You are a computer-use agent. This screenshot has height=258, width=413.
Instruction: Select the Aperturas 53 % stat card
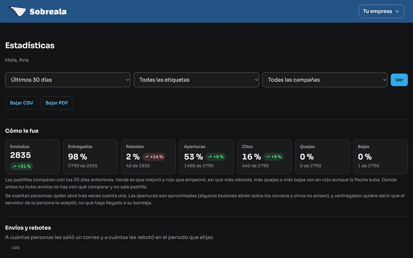point(206,157)
